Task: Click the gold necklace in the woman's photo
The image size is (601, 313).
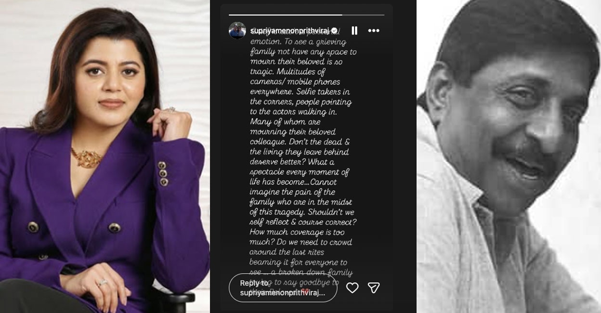Action: click(87, 158)
